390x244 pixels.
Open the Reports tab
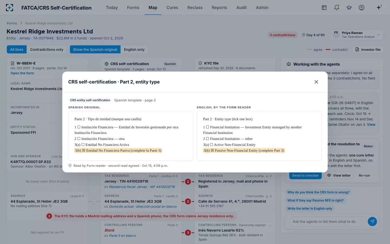(219, 8)
